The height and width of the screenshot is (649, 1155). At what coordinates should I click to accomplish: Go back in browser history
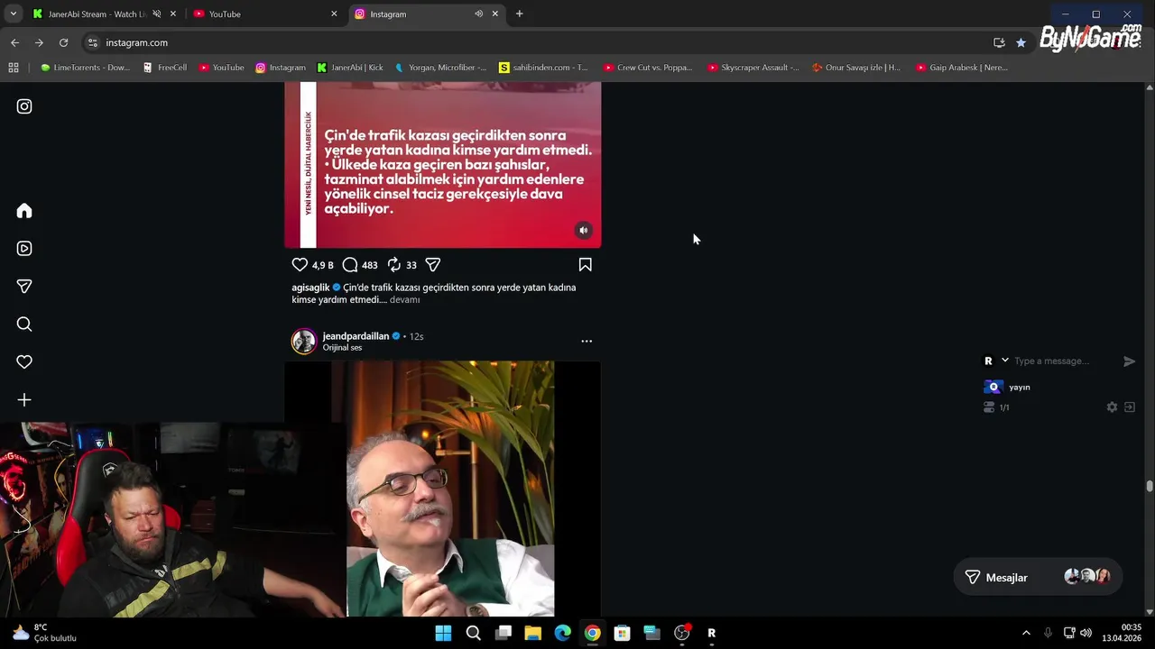[x=14, y=42]
